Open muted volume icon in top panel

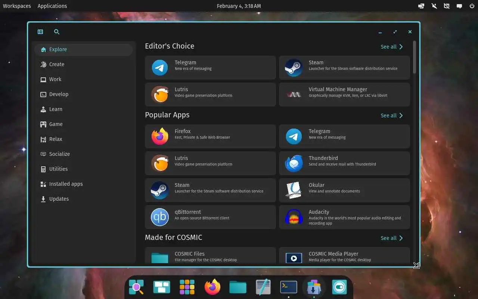point(434,6)
